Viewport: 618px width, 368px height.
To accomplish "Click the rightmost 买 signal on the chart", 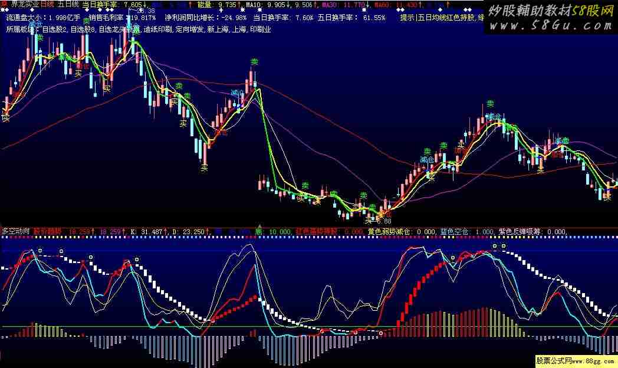I will tap(607, 197).
